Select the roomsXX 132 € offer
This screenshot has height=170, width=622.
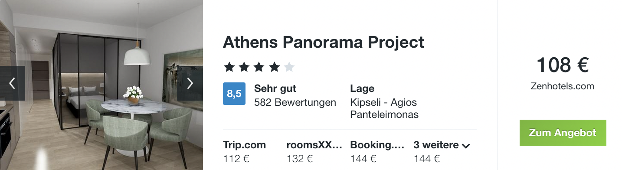coord(314,152)
